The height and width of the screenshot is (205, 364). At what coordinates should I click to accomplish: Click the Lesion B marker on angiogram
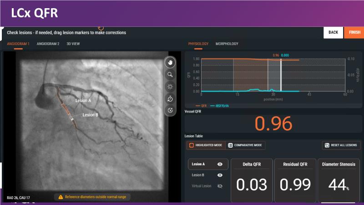(x=71, y=118)
